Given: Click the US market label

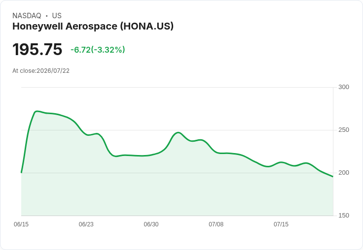Looking at the screenshot, I should (57, 16).
